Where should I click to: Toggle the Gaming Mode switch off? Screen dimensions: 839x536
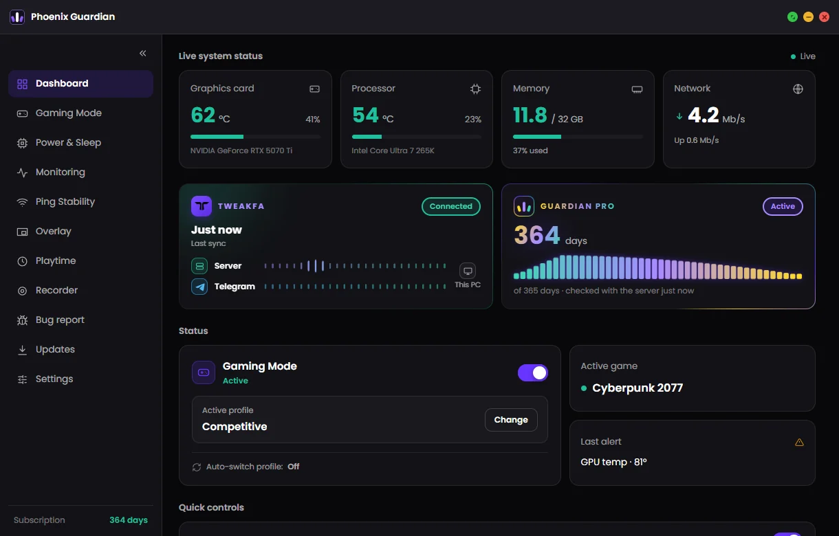click(x=533, y=372)
